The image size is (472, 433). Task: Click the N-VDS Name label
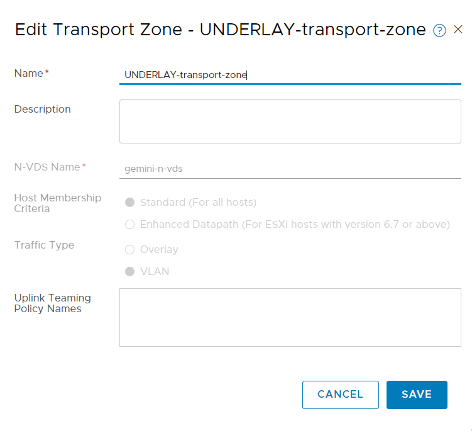tap(47, 167)
